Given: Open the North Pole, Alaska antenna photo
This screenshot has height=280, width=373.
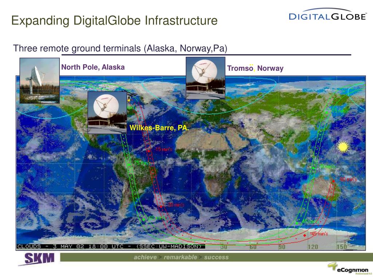Looking at the screenshot, I should click(x=39, y=81).
